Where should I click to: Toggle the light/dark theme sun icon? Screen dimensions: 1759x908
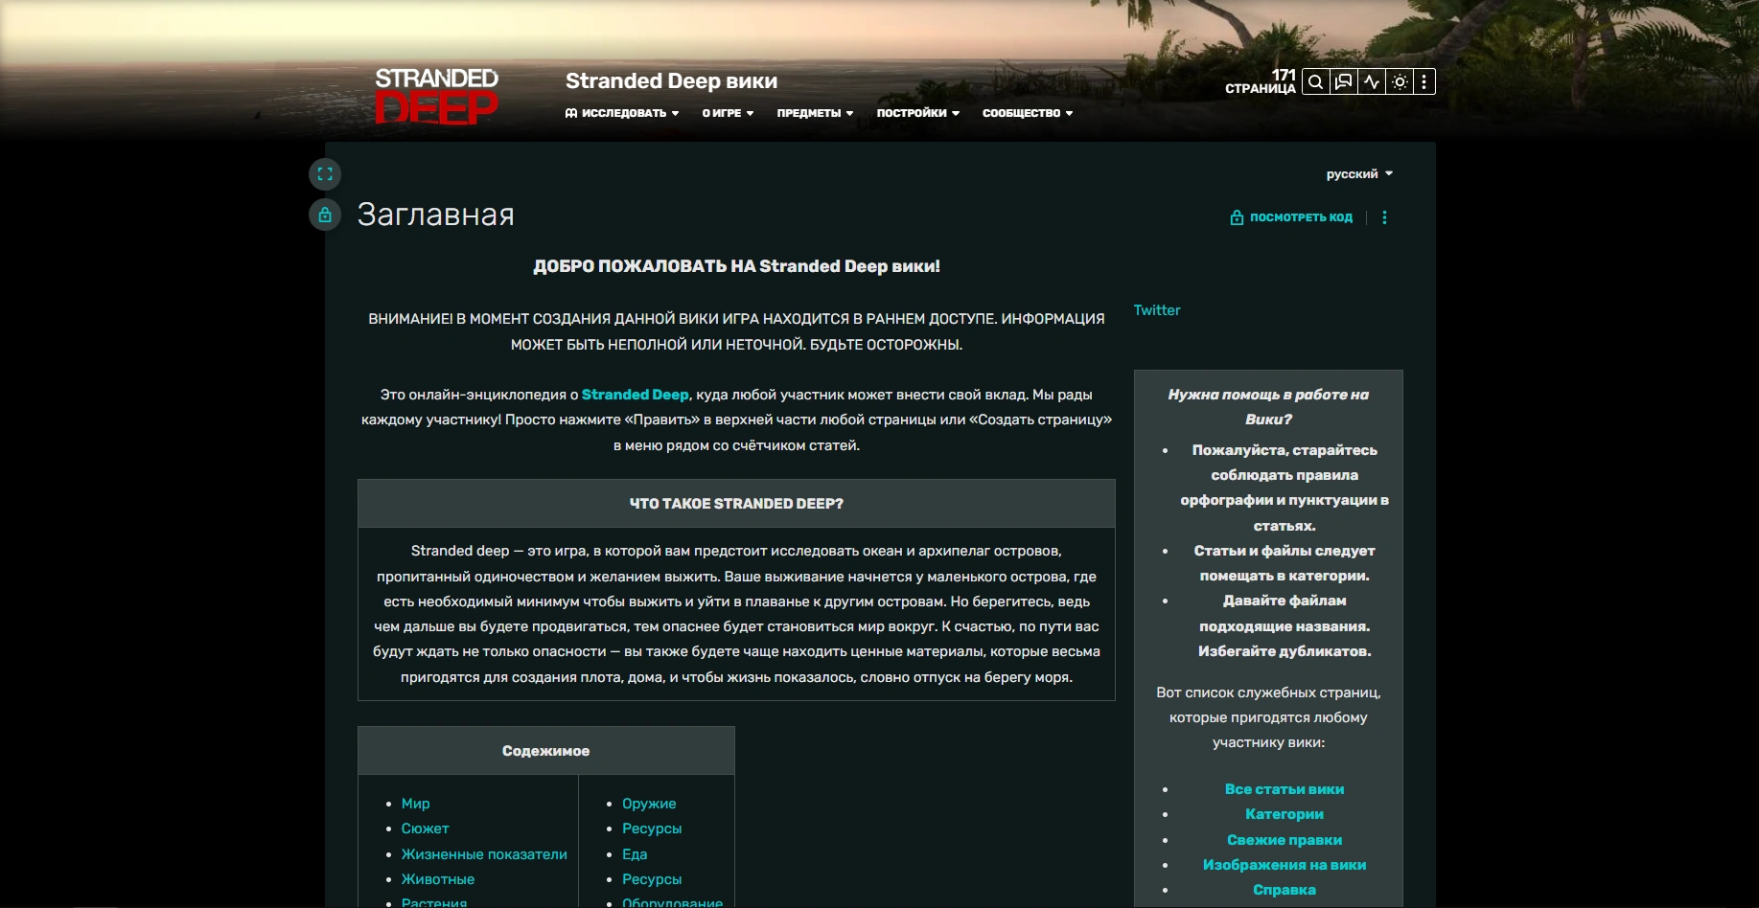tap(1400, 82)
